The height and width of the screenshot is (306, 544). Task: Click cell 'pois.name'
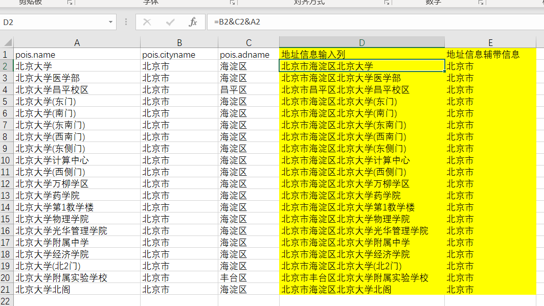coord(77,55)
